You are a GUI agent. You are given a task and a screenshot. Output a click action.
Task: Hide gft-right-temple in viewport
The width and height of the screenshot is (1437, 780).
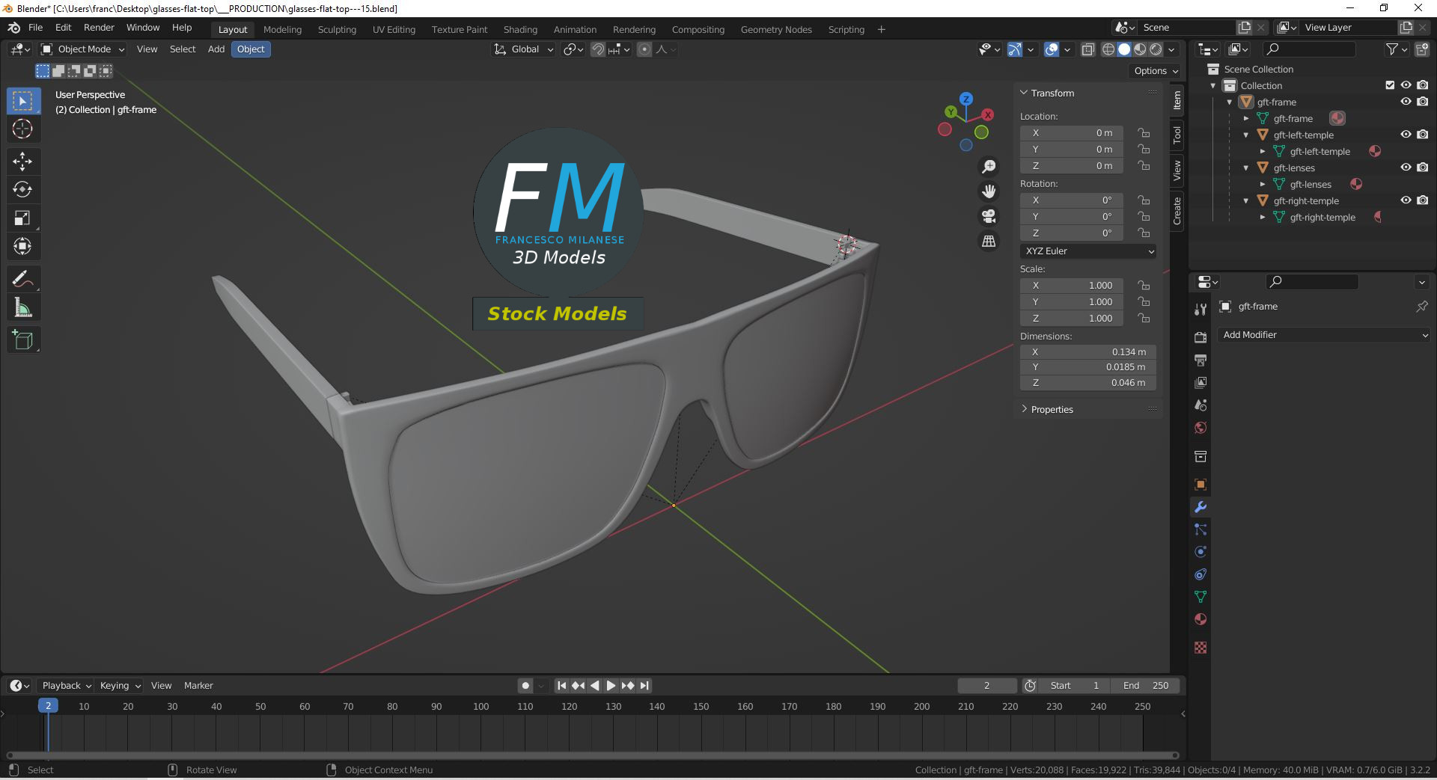(x=1406, y=200)
